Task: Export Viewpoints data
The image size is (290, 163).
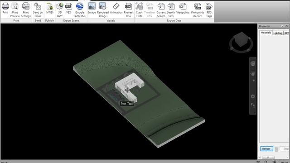Action: coord(183,9)
